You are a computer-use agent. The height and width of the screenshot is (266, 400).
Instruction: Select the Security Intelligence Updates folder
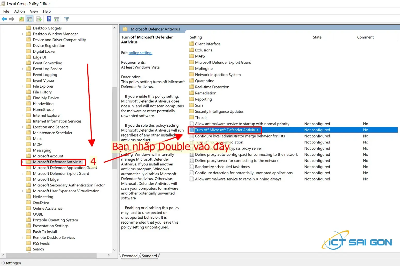219,111
